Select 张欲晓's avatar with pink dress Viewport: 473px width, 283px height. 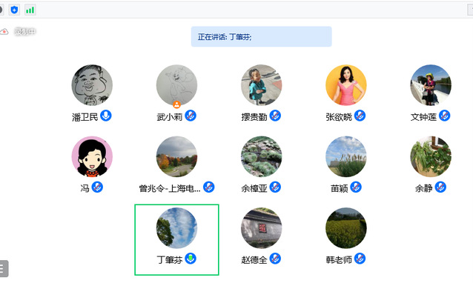pos(346,85)
